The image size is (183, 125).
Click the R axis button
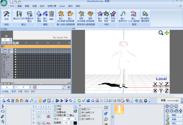33,107
